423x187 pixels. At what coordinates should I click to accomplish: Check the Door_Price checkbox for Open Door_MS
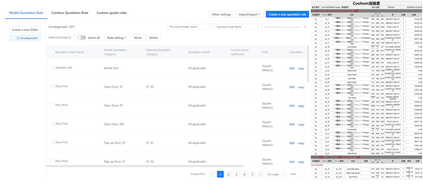click(x=53, y=124)
